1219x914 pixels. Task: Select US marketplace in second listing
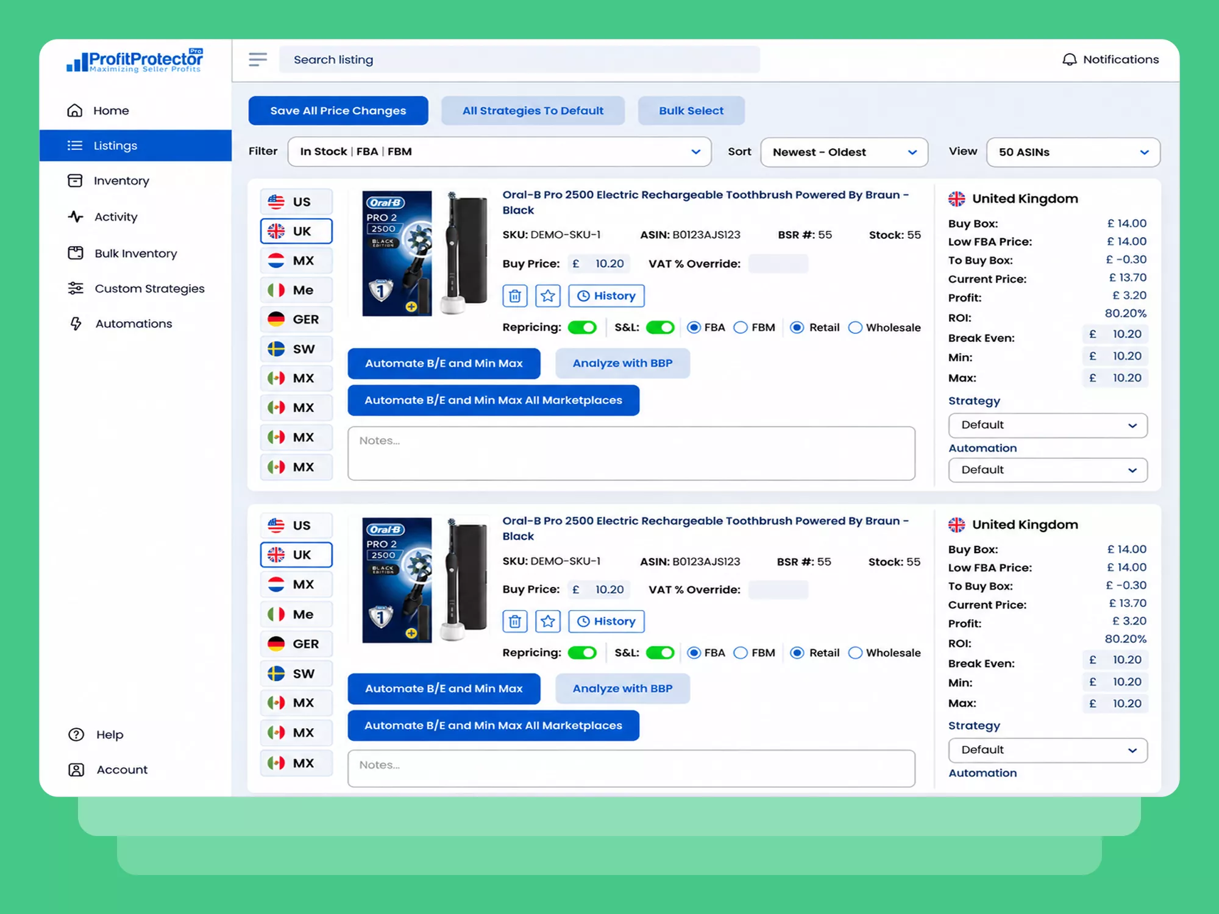click(296, 525)
